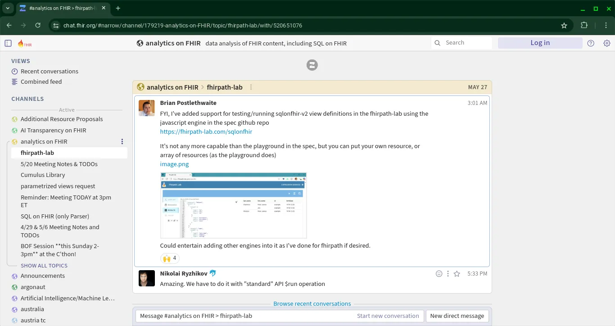Open the fhirpath-lab.com/sqlonfhir link

pos(206,131)
